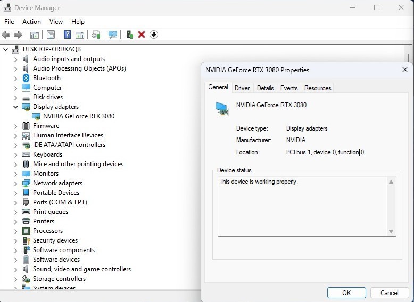Image resolution: width=414 pixels, height=302 pixels.
Task: Expand the Software components chevron
Action: tap(16, 250)
